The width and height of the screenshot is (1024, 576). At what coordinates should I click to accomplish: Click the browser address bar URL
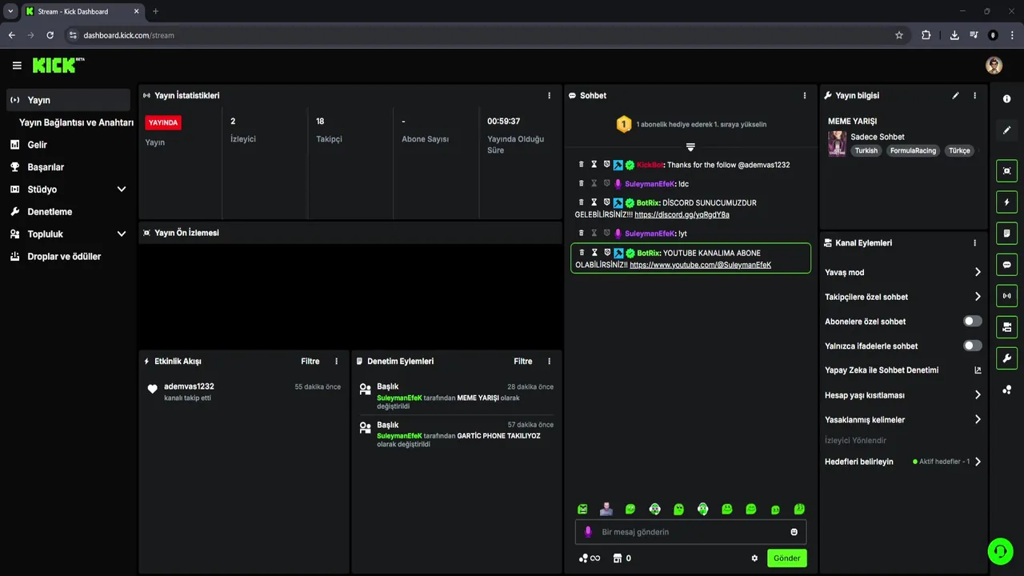pyautogui.click(x=129, y=35)
